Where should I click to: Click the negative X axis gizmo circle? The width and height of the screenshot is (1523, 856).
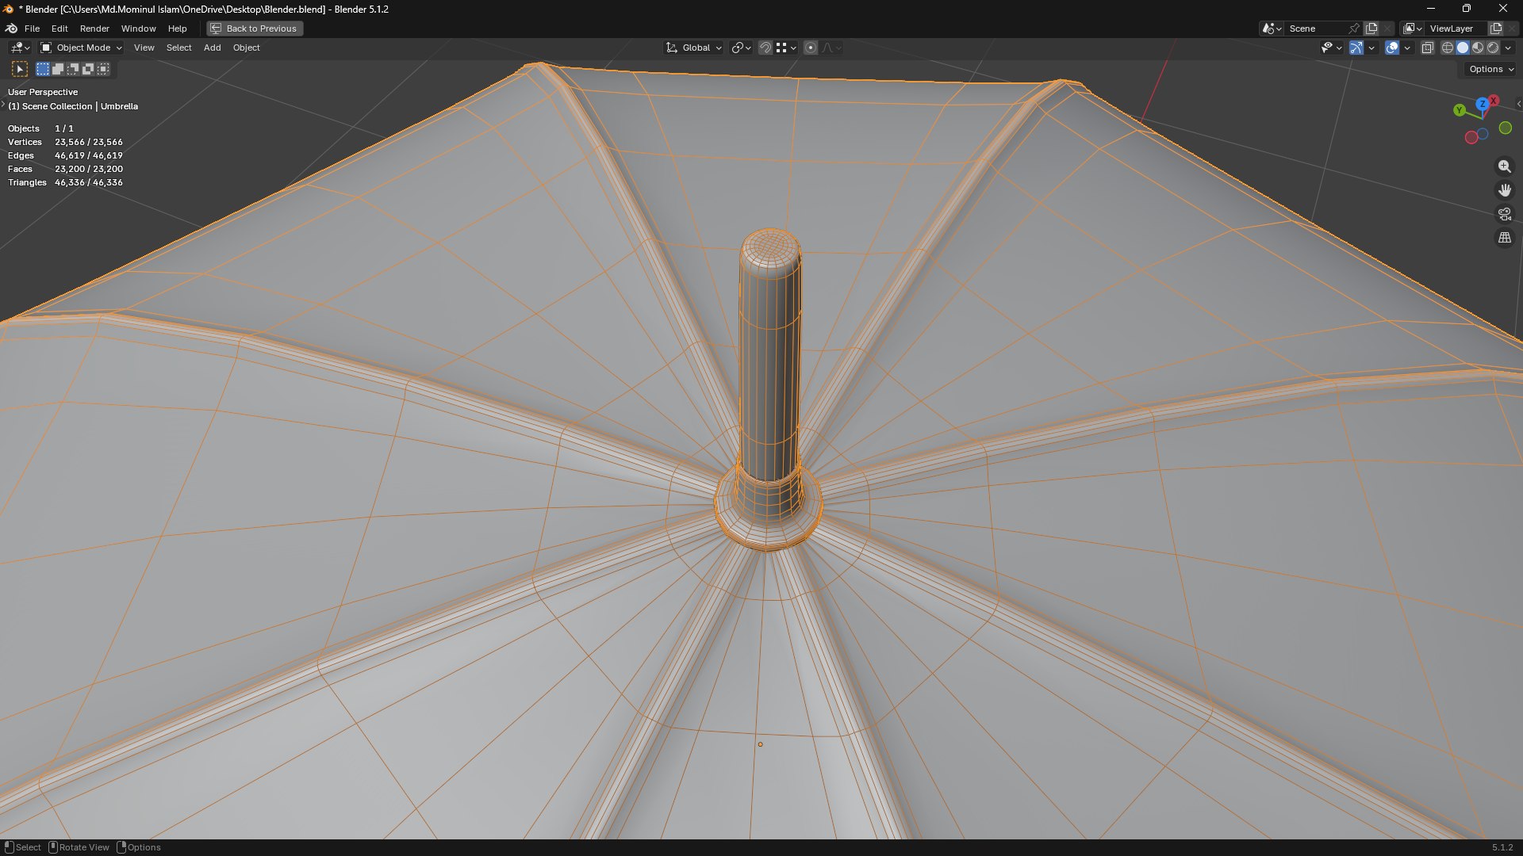1471,138
